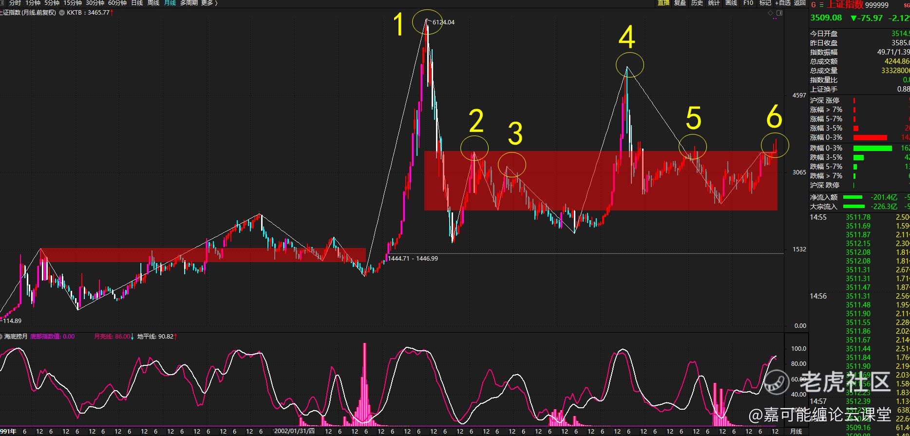Open the F10 company info page
Screen dimensions: 910x436
tap(748, 3)
